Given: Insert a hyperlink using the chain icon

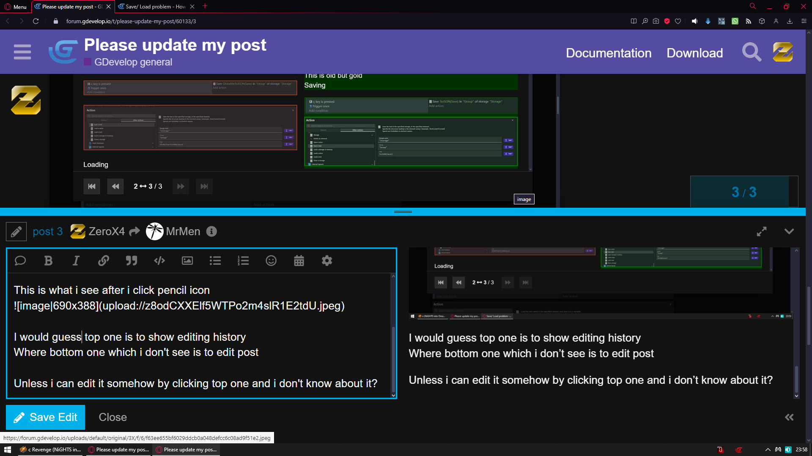Looking at the screenshot, I should (104, 261).
